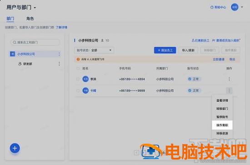This screenshot has height=165, width=250.
Task: Open options beside 小步科技公司 in sidebar
Action: (59, 54)
